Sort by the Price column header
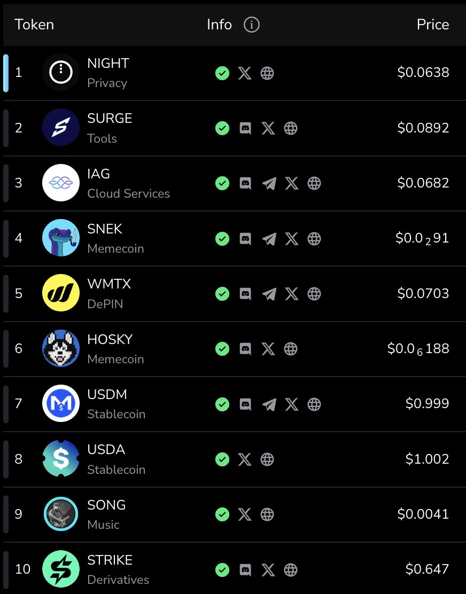This screenshot has width=466, height=594. click(x=432, y=25)
